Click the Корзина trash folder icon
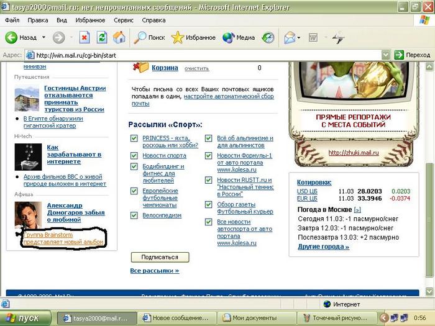 (141, 67)
